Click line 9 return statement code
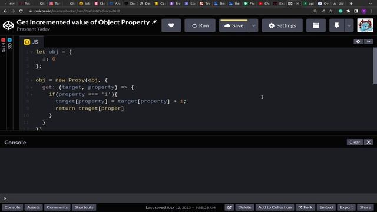Screen dimensions: 377x212 tap(90, 108)
